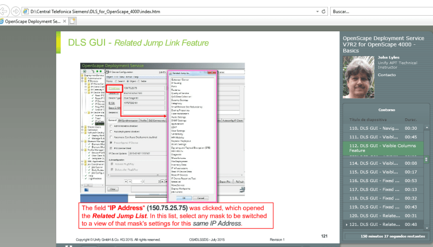Jump to slide 114. DLS GUI - Visibl...
The image size is (433, 247).
[383, 163]
